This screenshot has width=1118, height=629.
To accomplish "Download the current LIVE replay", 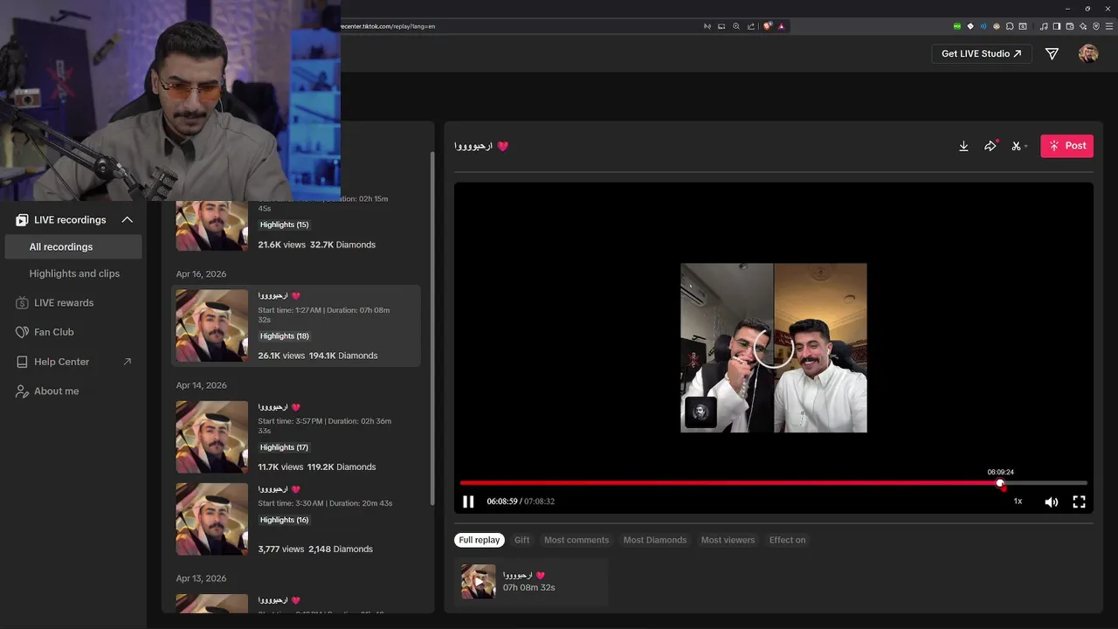I will (963, 146).
